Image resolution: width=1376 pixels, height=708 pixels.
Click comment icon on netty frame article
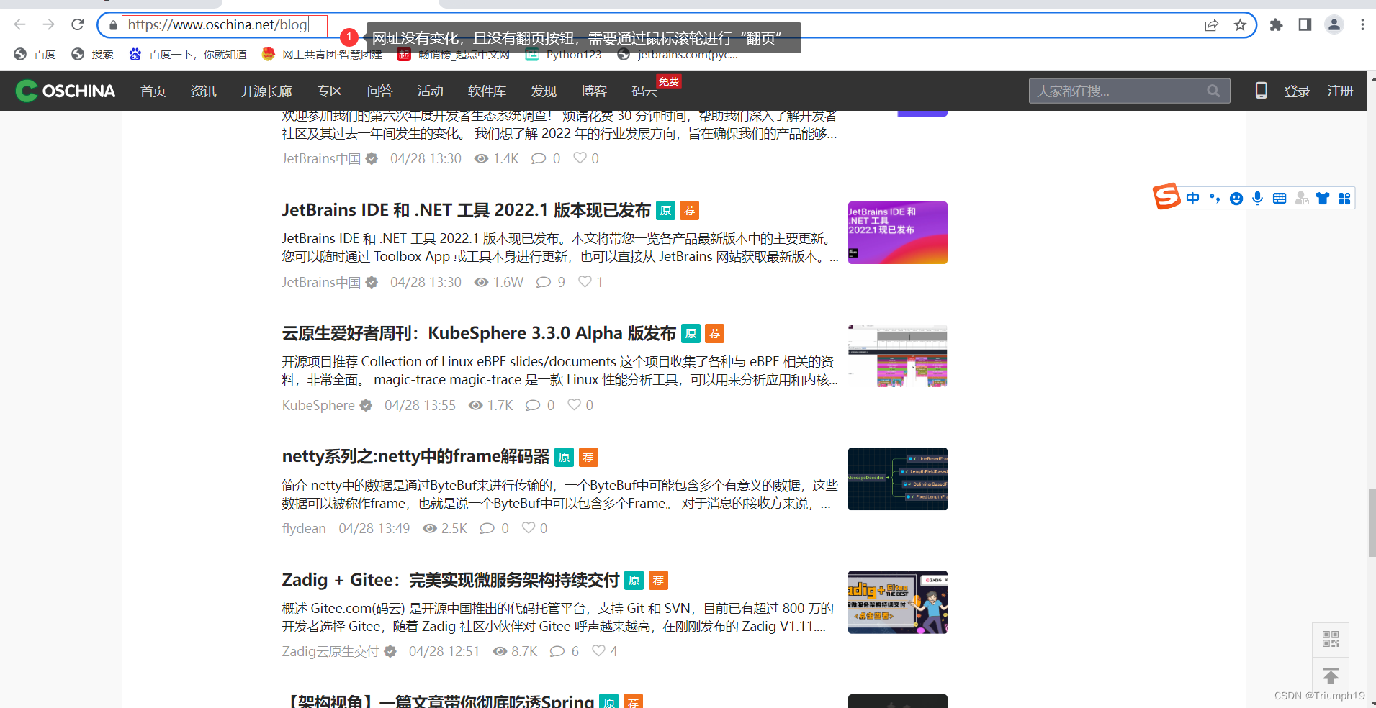(x=487, y=528)
